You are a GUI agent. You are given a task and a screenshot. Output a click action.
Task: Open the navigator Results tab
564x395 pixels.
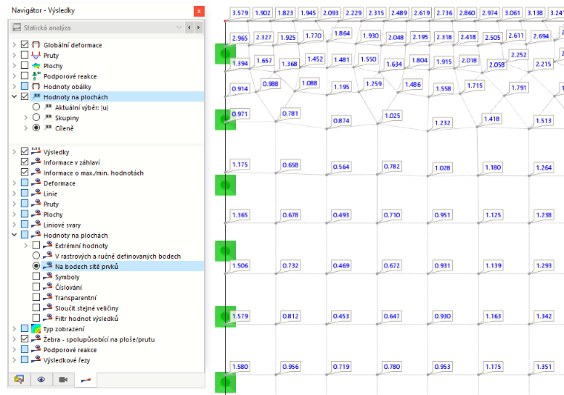[x=85, y=380]
